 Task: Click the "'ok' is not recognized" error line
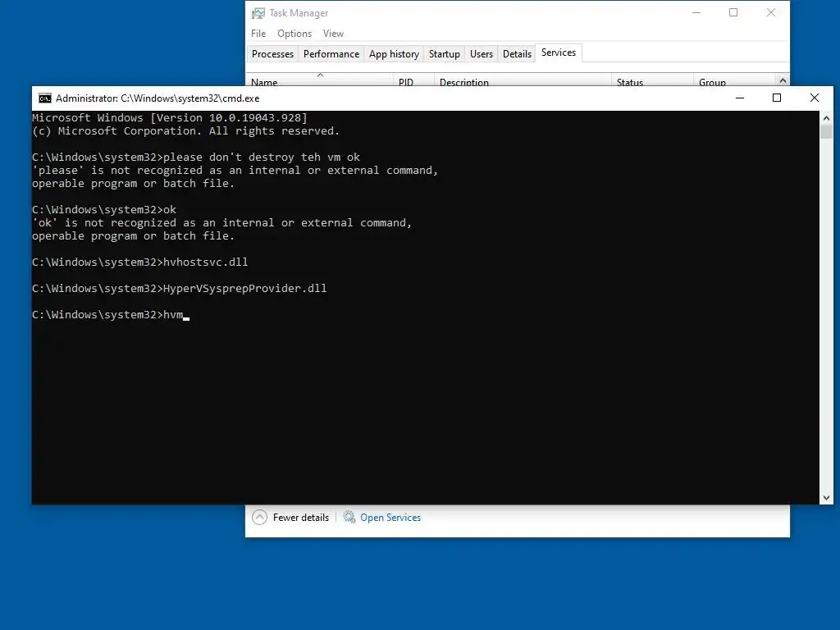pos(221,223)
